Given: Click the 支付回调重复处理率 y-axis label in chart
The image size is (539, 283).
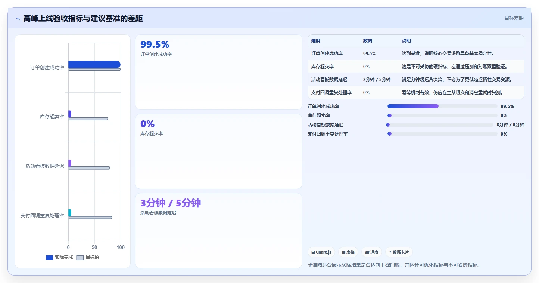Looking at the screenshot, I should tap(43, 216).
